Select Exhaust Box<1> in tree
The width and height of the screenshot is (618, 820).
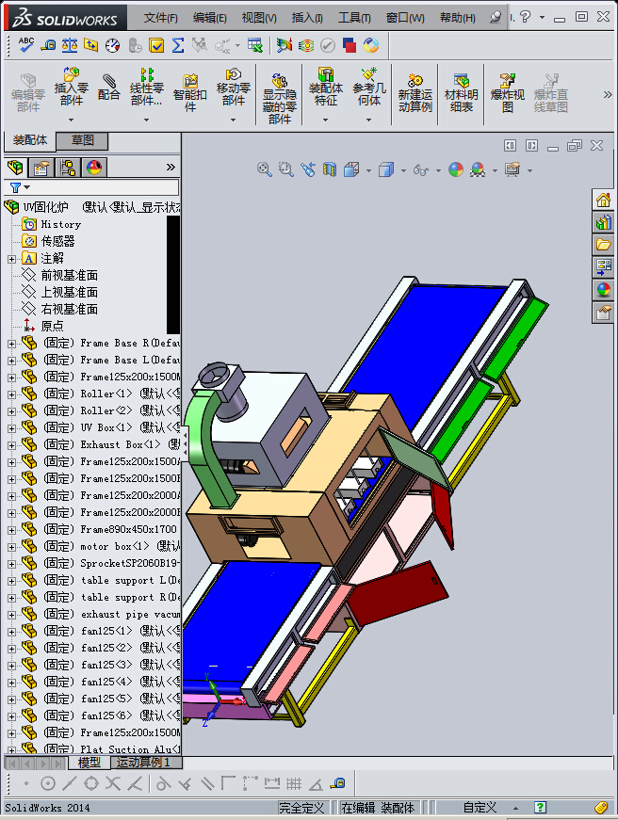120,444
